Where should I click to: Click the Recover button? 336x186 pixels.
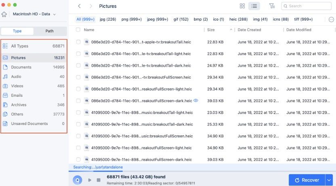point(307,180)
